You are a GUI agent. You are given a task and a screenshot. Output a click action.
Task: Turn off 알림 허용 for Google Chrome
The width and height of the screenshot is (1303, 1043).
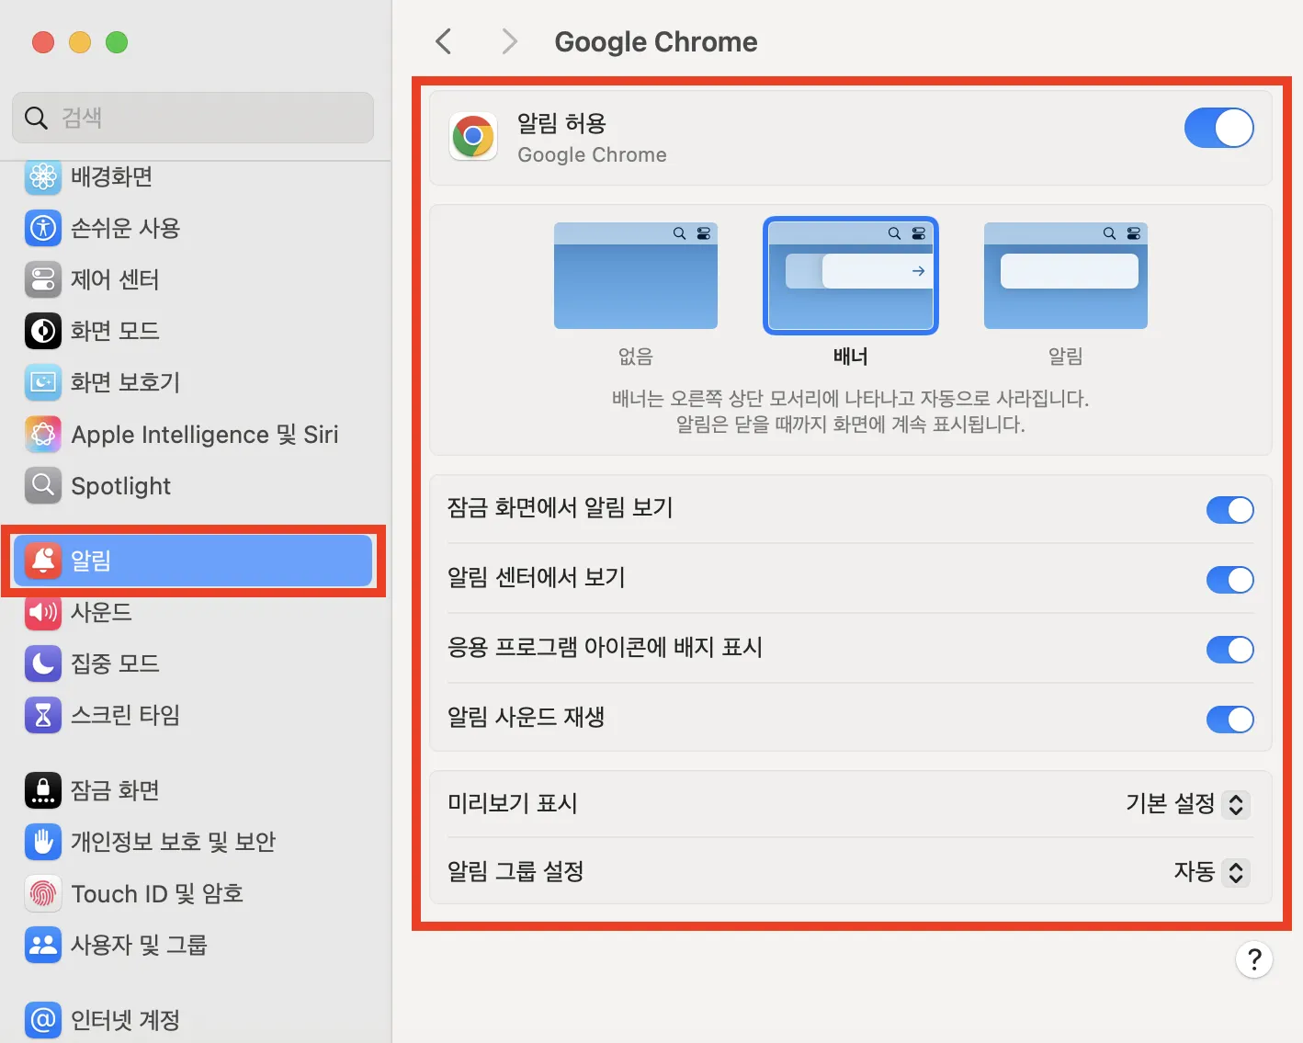coord(1218,128)
